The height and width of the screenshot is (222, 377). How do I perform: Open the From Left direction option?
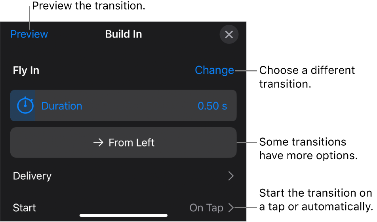click(123, 143)
